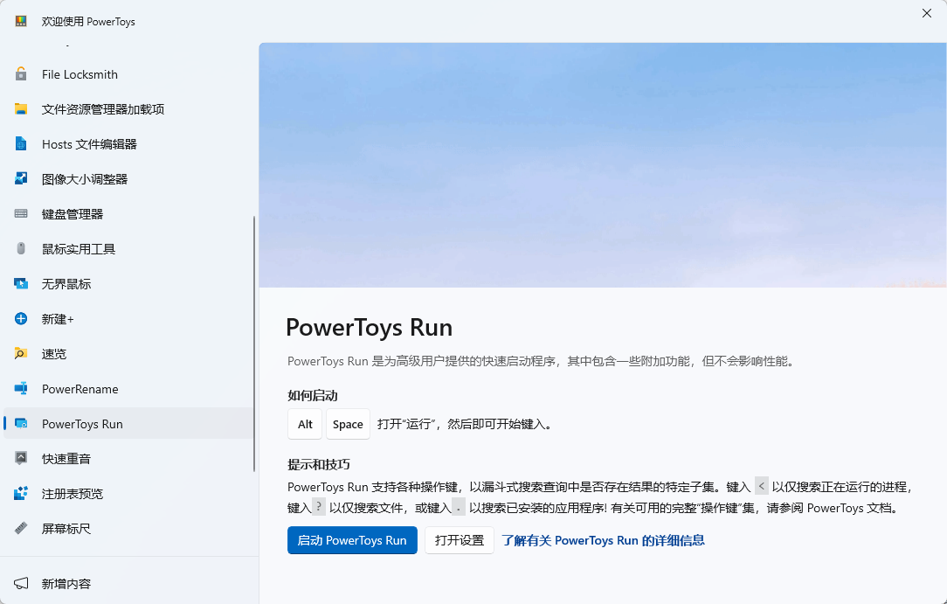Click the PowerToys Run description sentence
947x604 pixels.
tap(543, 361)
